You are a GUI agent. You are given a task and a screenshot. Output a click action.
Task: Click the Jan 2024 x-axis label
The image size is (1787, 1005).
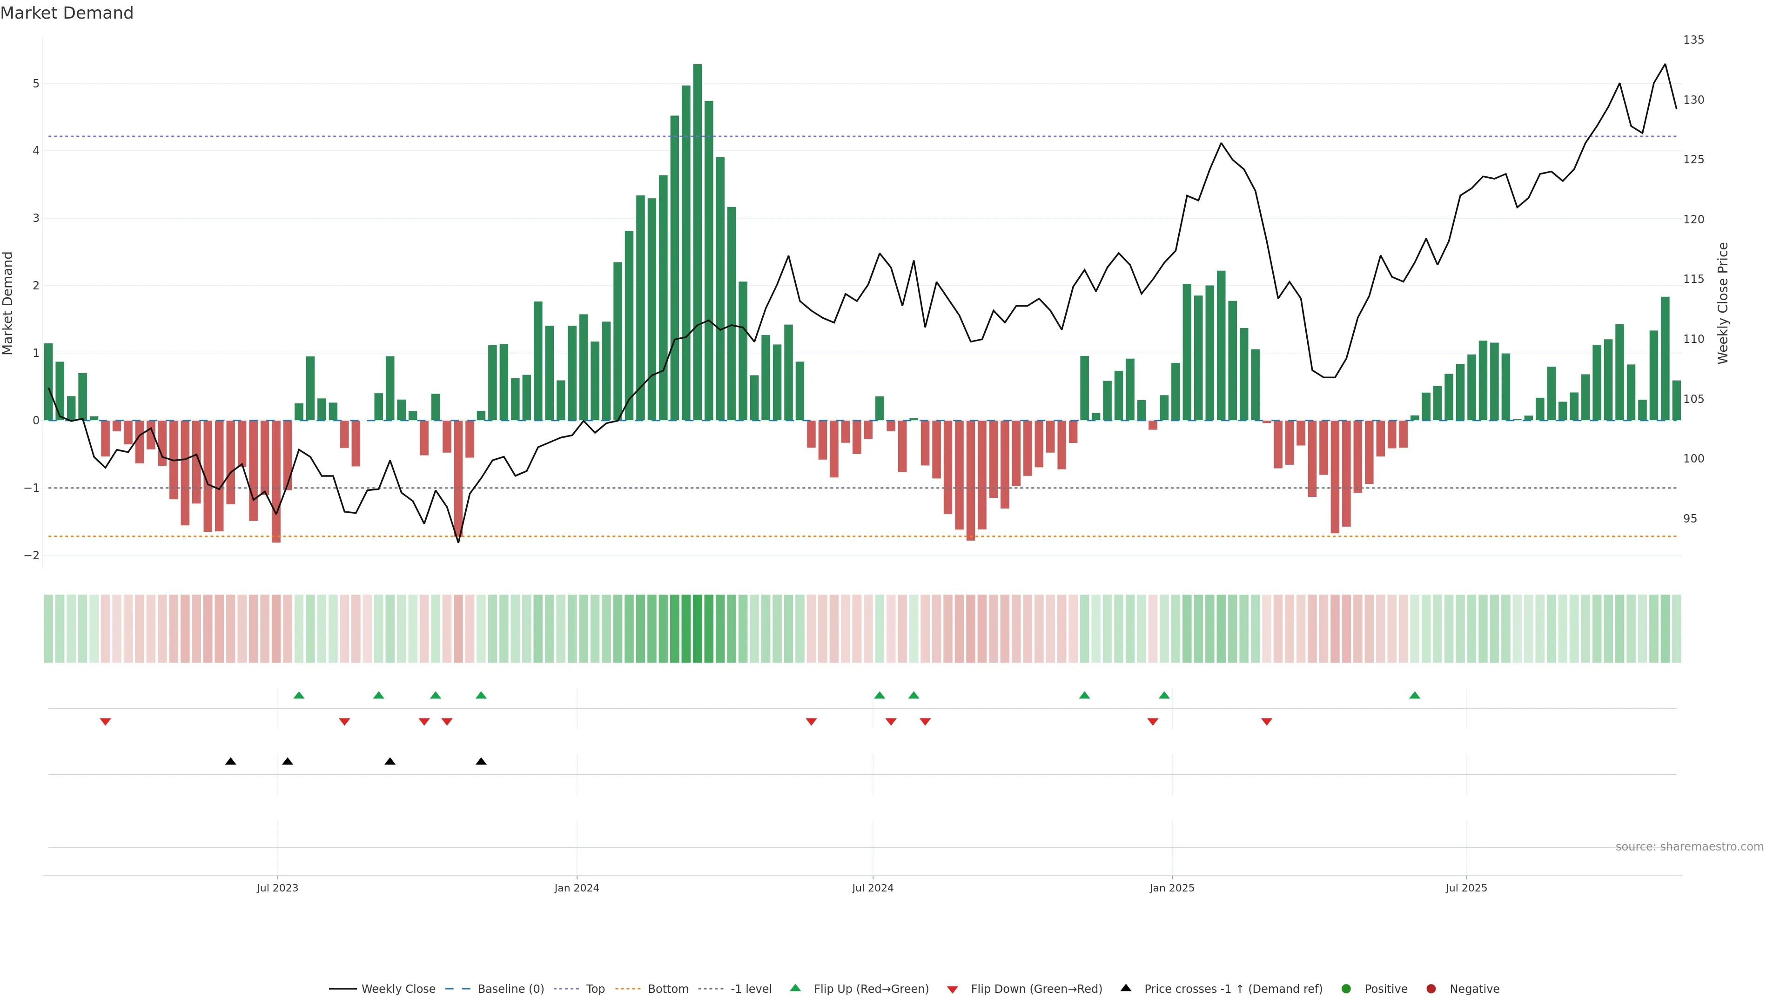[577, 888]
